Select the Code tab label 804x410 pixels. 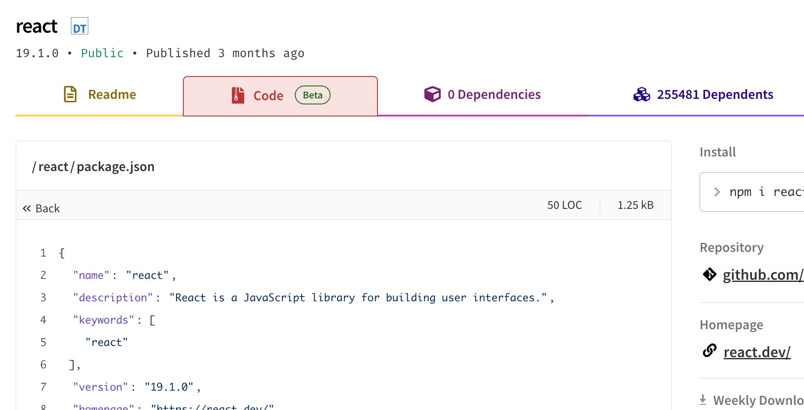point(268,96)
